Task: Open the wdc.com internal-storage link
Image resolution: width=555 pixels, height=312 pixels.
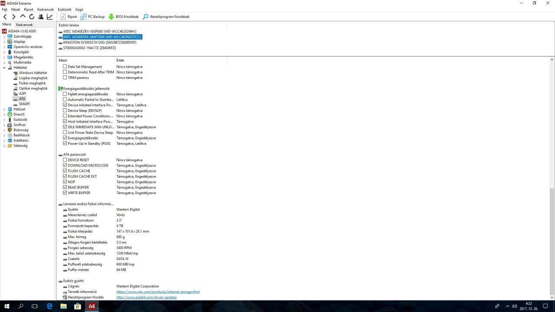Action: coord(158,292)
